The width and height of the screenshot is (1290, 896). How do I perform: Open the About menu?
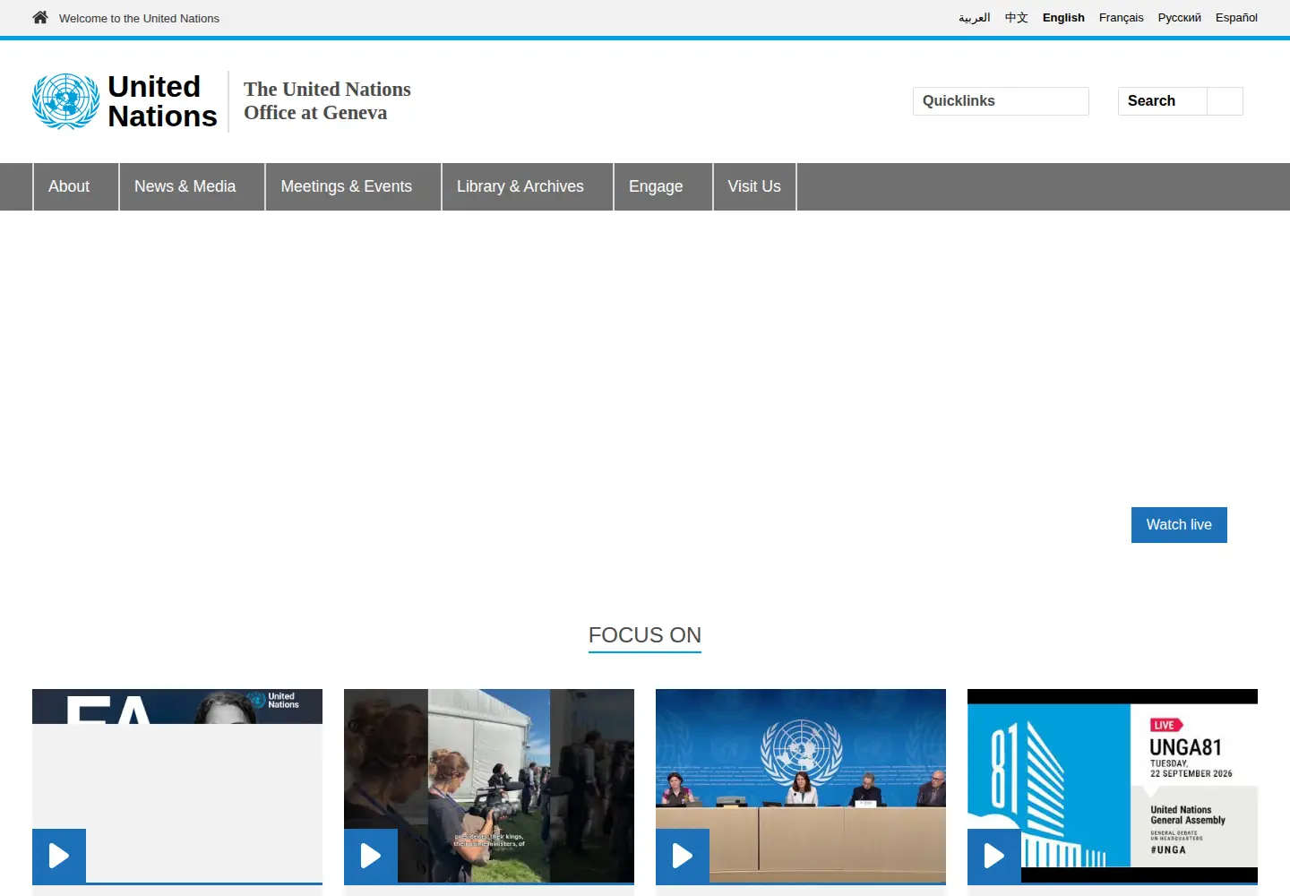click(x=75, y=186)
